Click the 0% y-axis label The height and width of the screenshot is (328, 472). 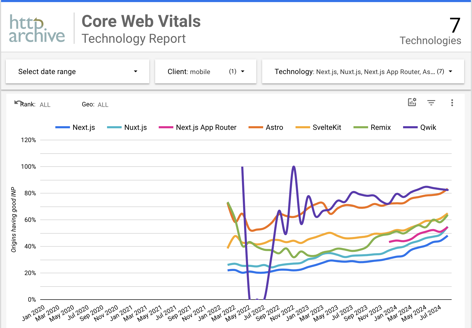[x=32, y=300]
